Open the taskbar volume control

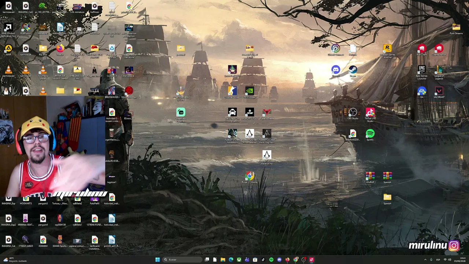(450, 260)
